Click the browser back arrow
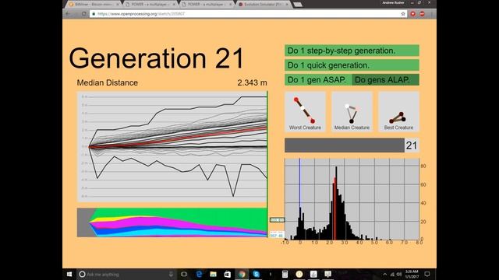This screenshot has height=280, width=499. pos(68,14)
